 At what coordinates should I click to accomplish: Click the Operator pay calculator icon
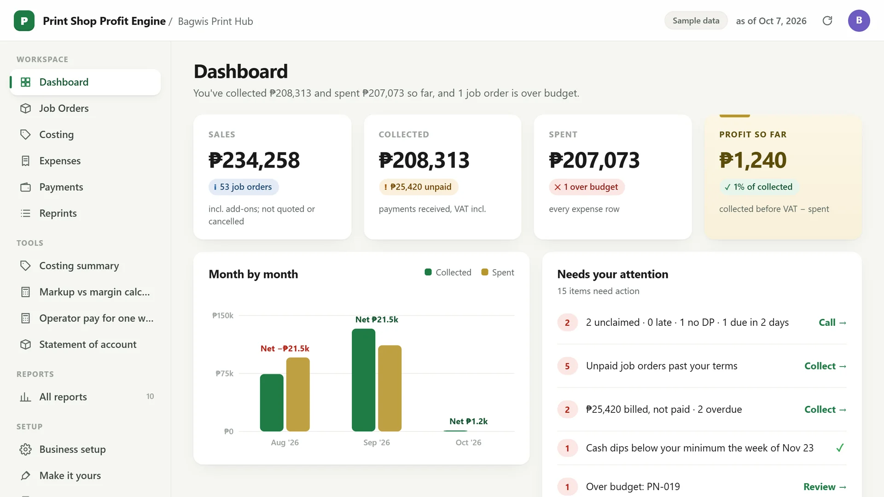(x=26, y=318)
